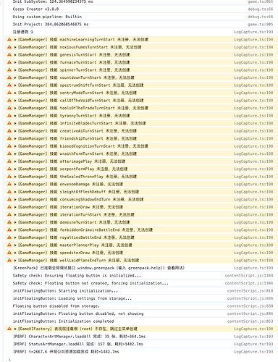Expand the sentryModeTurnStart warning
Screen dimensions: 278x362
15,93
